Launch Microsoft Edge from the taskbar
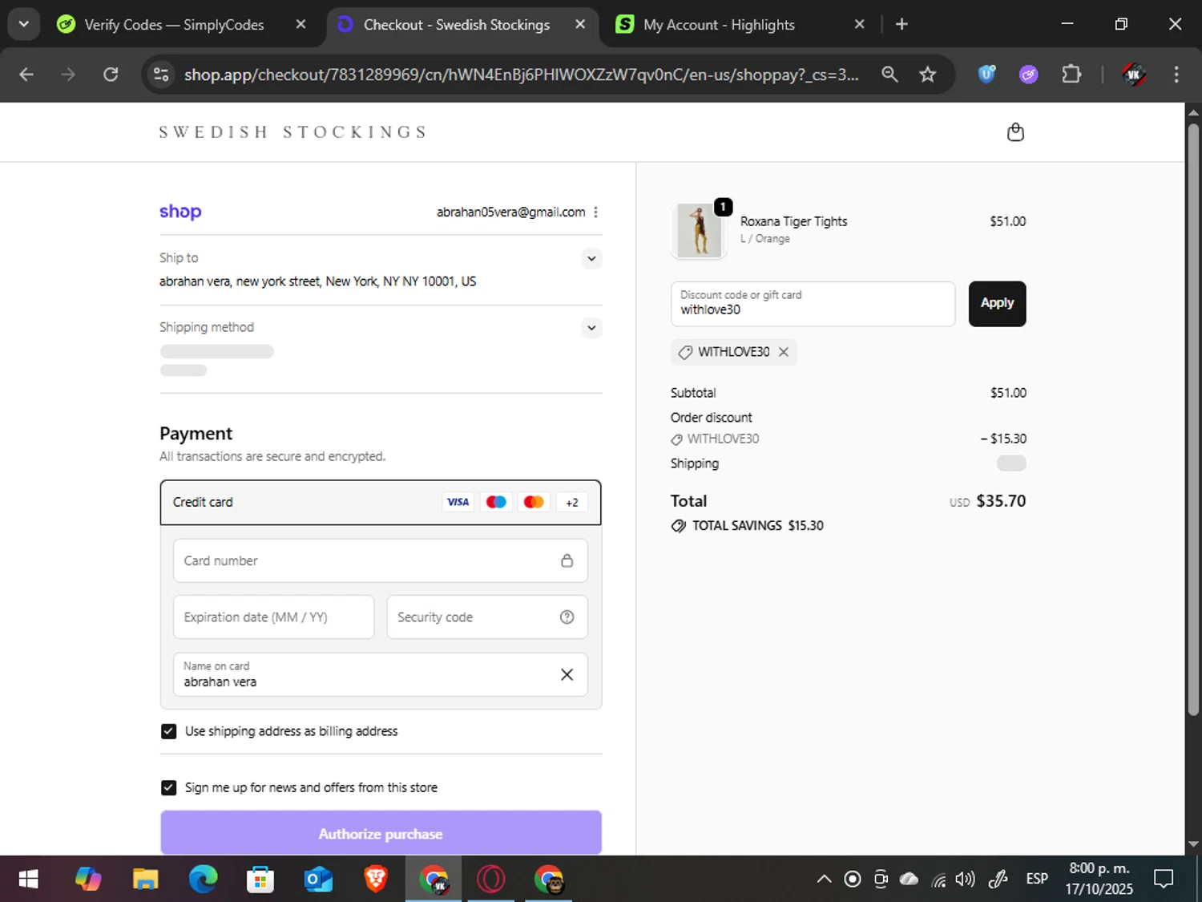 point(203,880)
